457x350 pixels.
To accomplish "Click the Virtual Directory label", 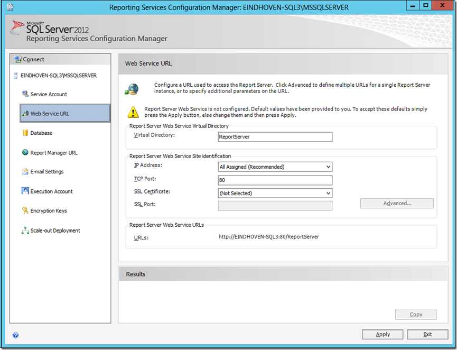I will [154, 135].
